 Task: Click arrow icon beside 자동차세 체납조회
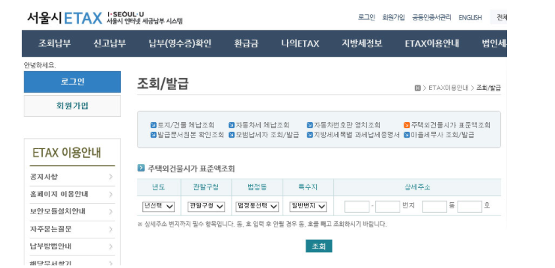click(232, 125)
